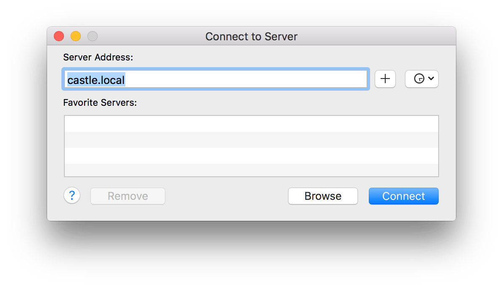Click the Server Address label
The width and height of the screenshot is (503, 288).
point(98,58)
